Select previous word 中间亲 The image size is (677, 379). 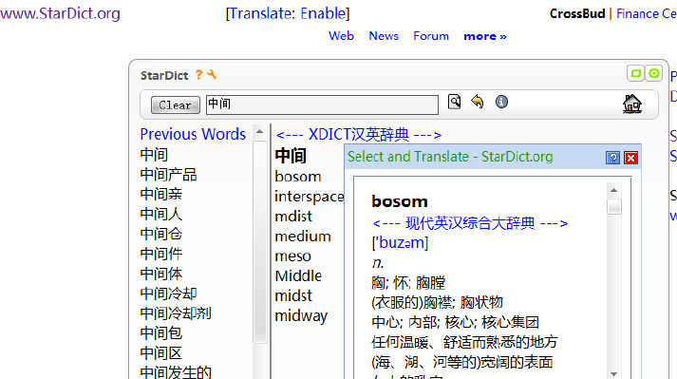tap(161, 194)
